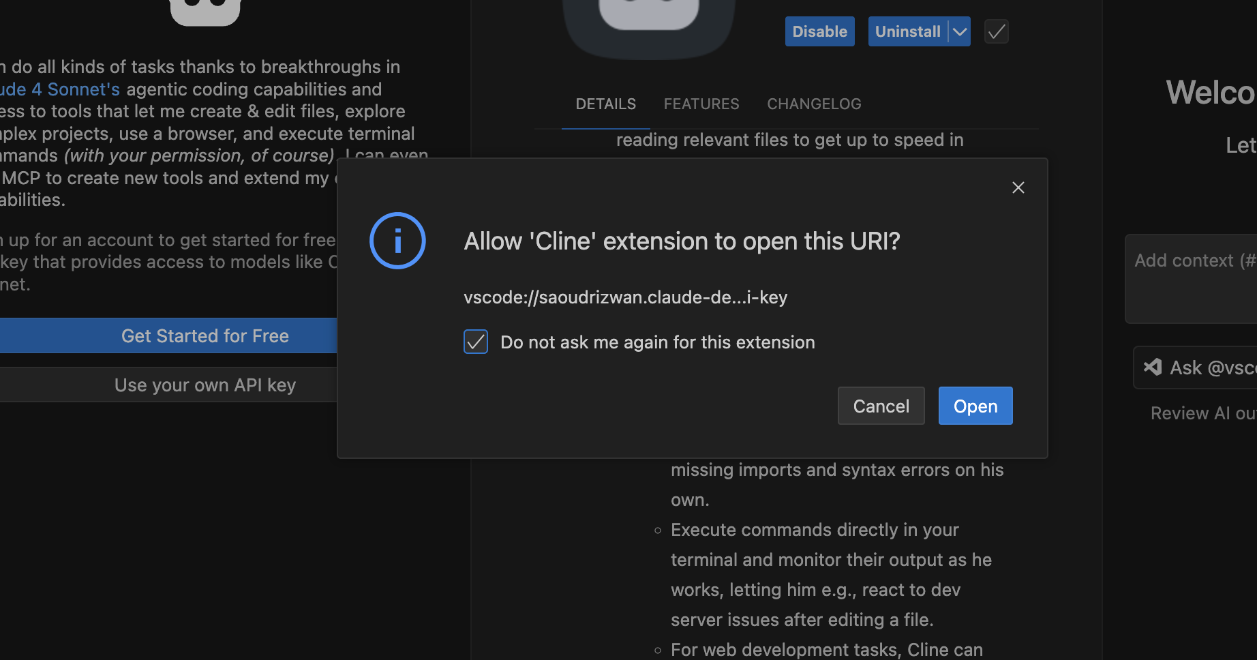
Task: Open the FEATURES tab
Action: pos(701,104)
